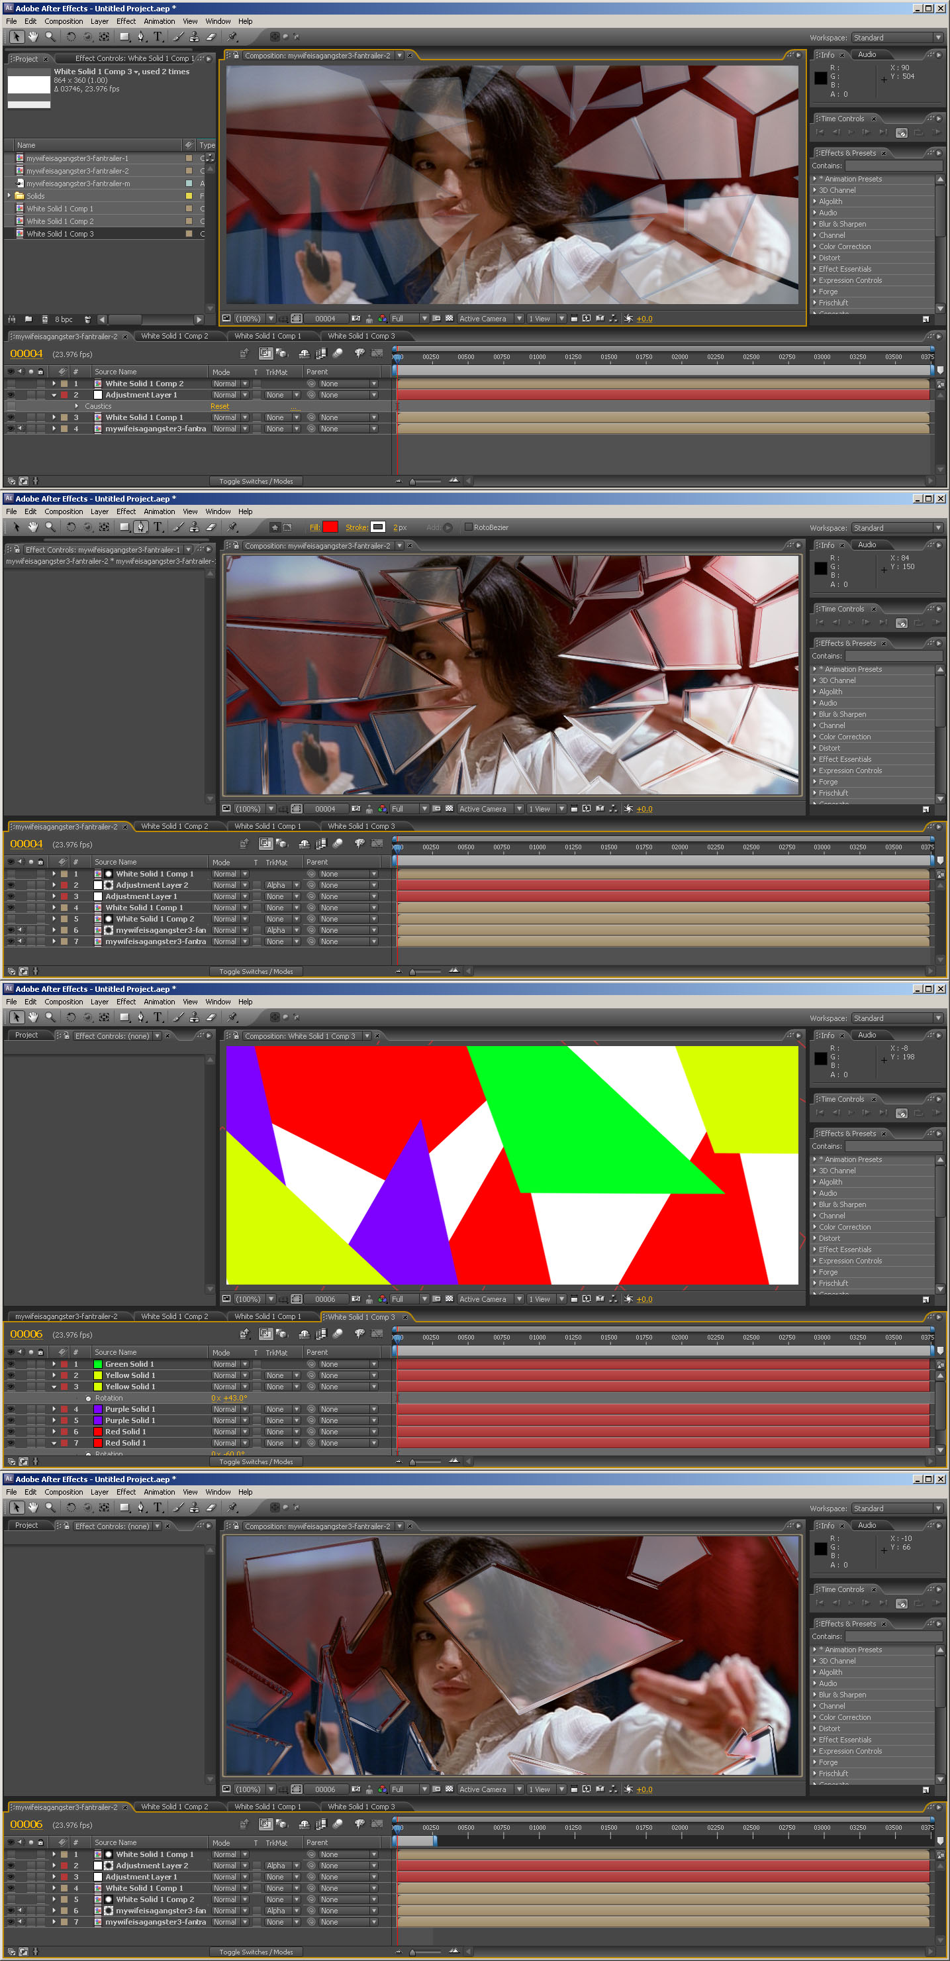Open Brainstorm icon in colored-solids timeline
This screenshot has height=1961, width=950.
coord(359,1334)
